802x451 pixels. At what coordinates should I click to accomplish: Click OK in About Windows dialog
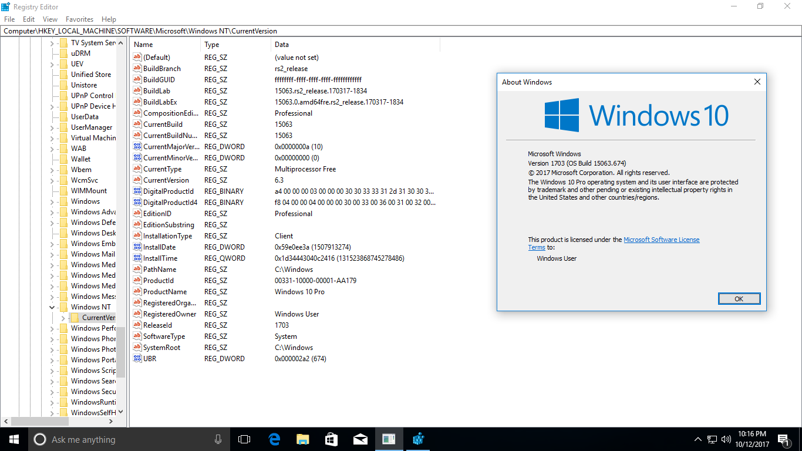[739, 299]
